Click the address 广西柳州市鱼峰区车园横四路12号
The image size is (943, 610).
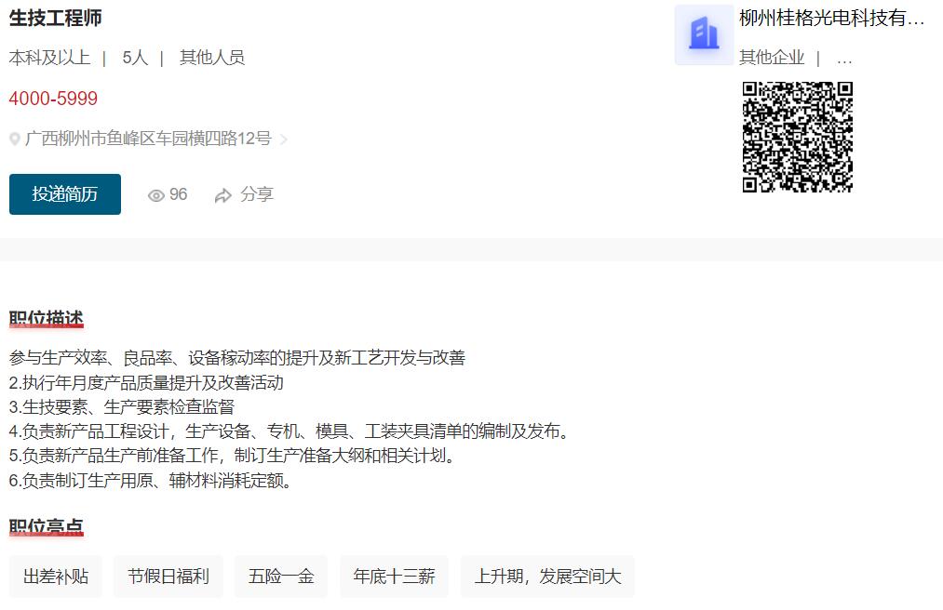point(149,139)
